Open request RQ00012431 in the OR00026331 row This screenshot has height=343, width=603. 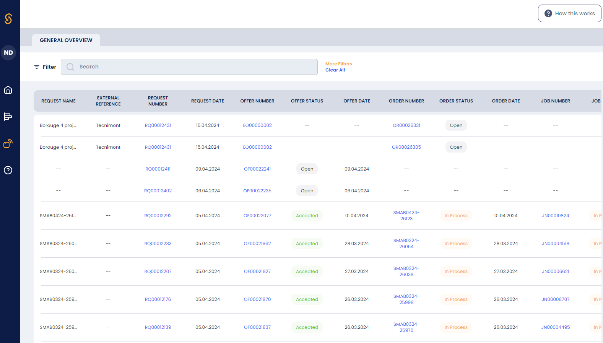click(x=158, y=125)
